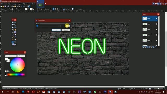Select the Eraser tool

(x=15, y=35)
